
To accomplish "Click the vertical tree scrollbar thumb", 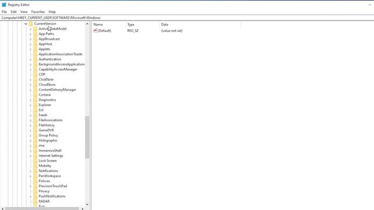I will click(87, 138).
